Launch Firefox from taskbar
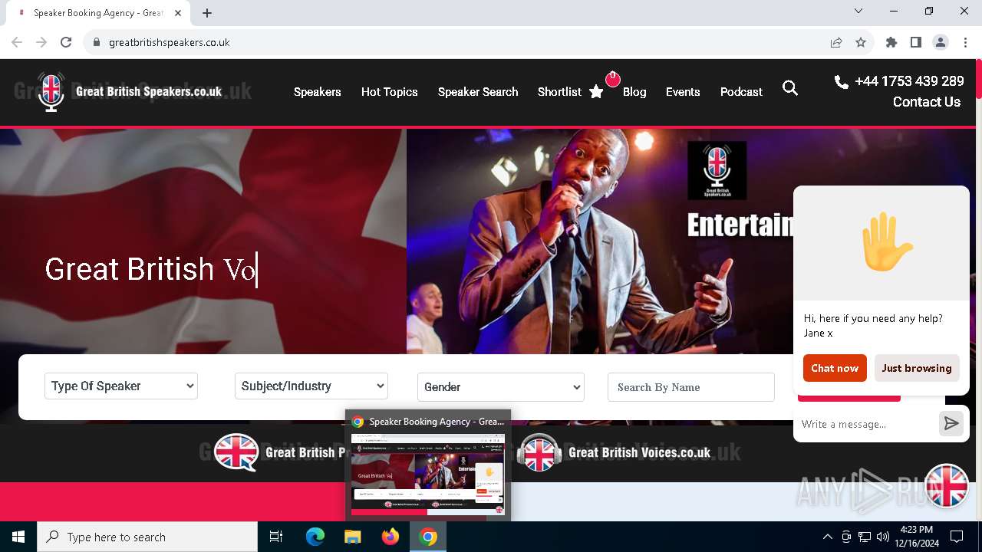The width and height of the screenshot is (982, 552). coord(390,537)
